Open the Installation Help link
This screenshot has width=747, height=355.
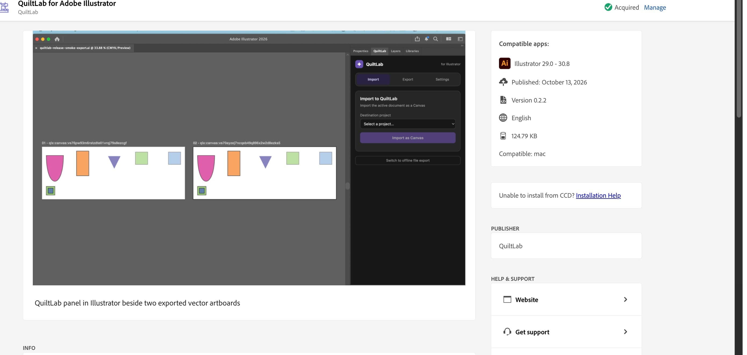pos(598,195)
